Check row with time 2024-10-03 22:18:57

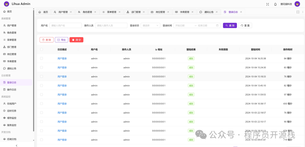coord(42,112)
